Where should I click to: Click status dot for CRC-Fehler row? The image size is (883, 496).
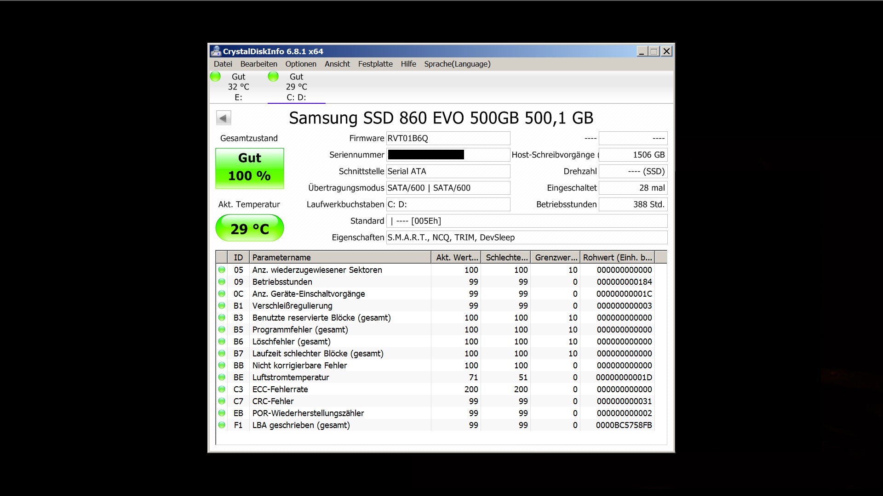click(222, 401)
